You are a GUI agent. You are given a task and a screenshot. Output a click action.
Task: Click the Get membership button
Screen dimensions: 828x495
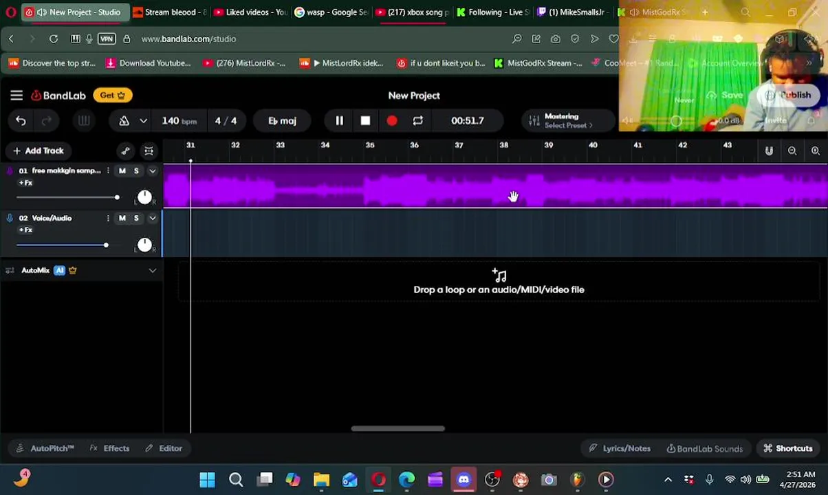click(x=113, y=96)
